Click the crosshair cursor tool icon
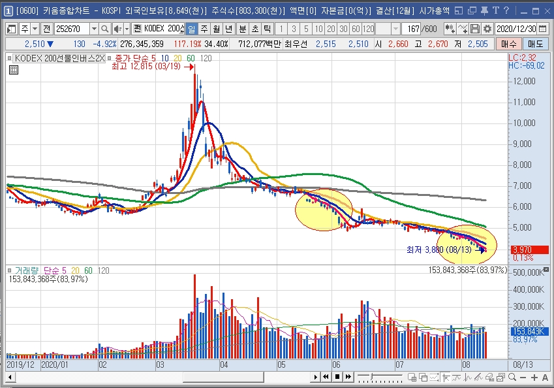This screenshot has height=388, width=554. click(x=446, y=378)
